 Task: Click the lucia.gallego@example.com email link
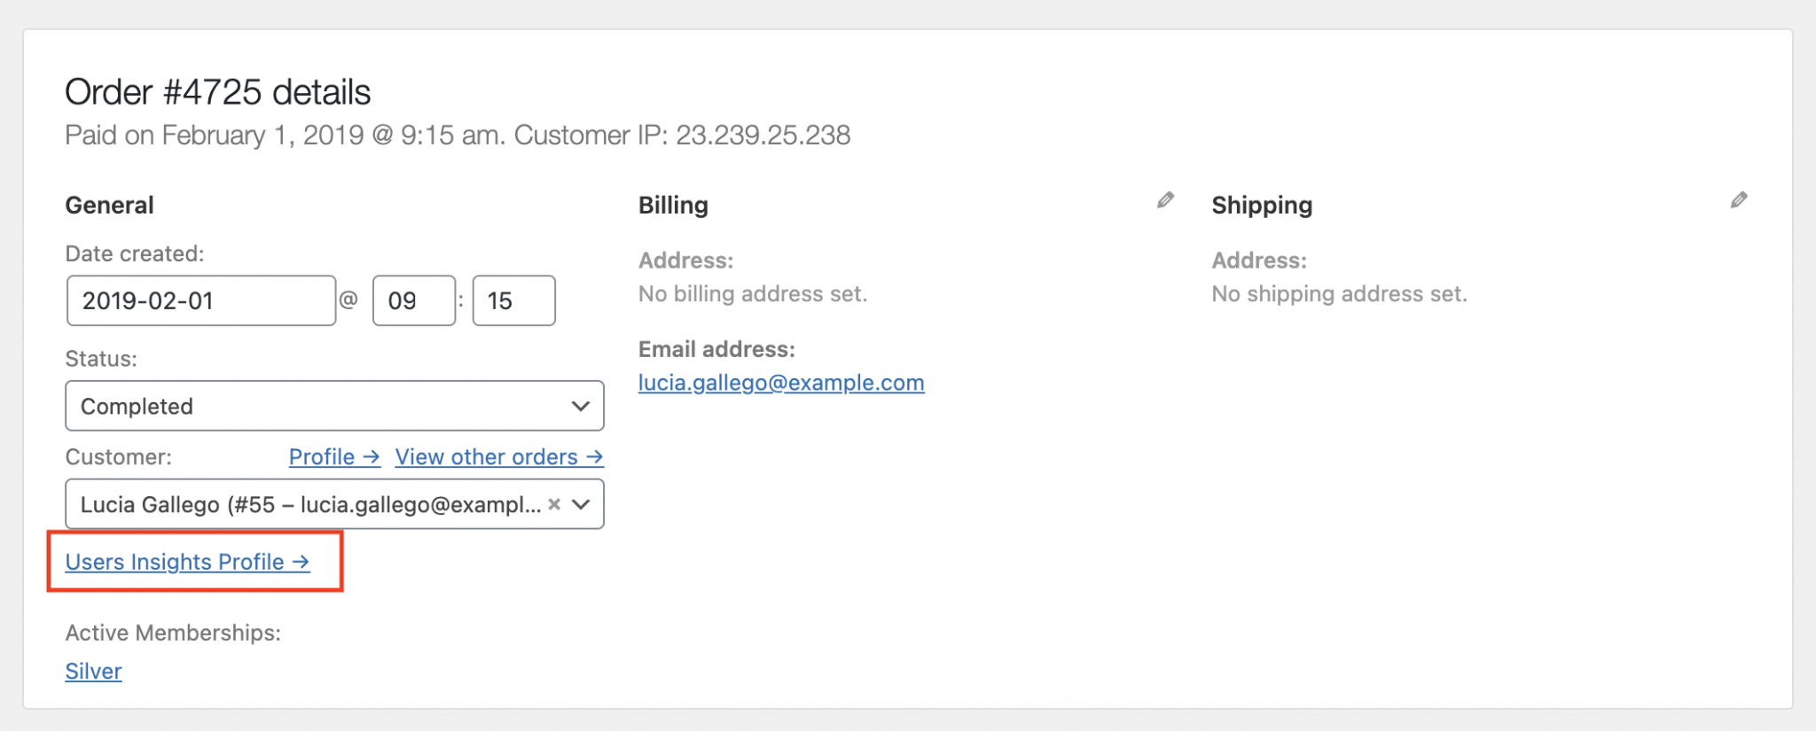(780, 383)
